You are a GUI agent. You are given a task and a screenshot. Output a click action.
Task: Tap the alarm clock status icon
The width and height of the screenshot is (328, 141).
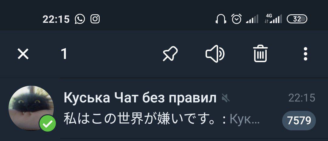tap(236, 19)
